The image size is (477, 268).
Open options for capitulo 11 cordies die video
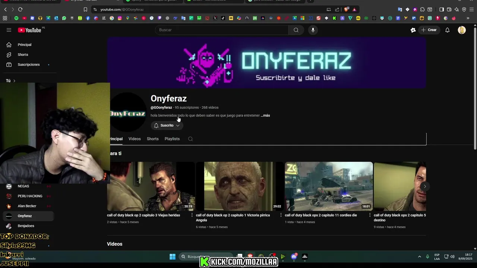[x=370, y=215]
